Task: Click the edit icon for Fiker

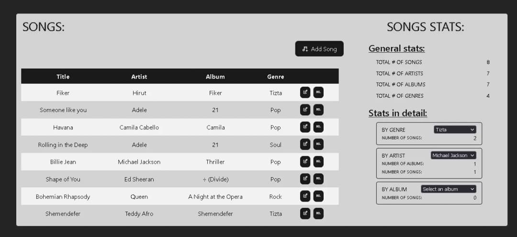Action: click(x=305, y=92)
